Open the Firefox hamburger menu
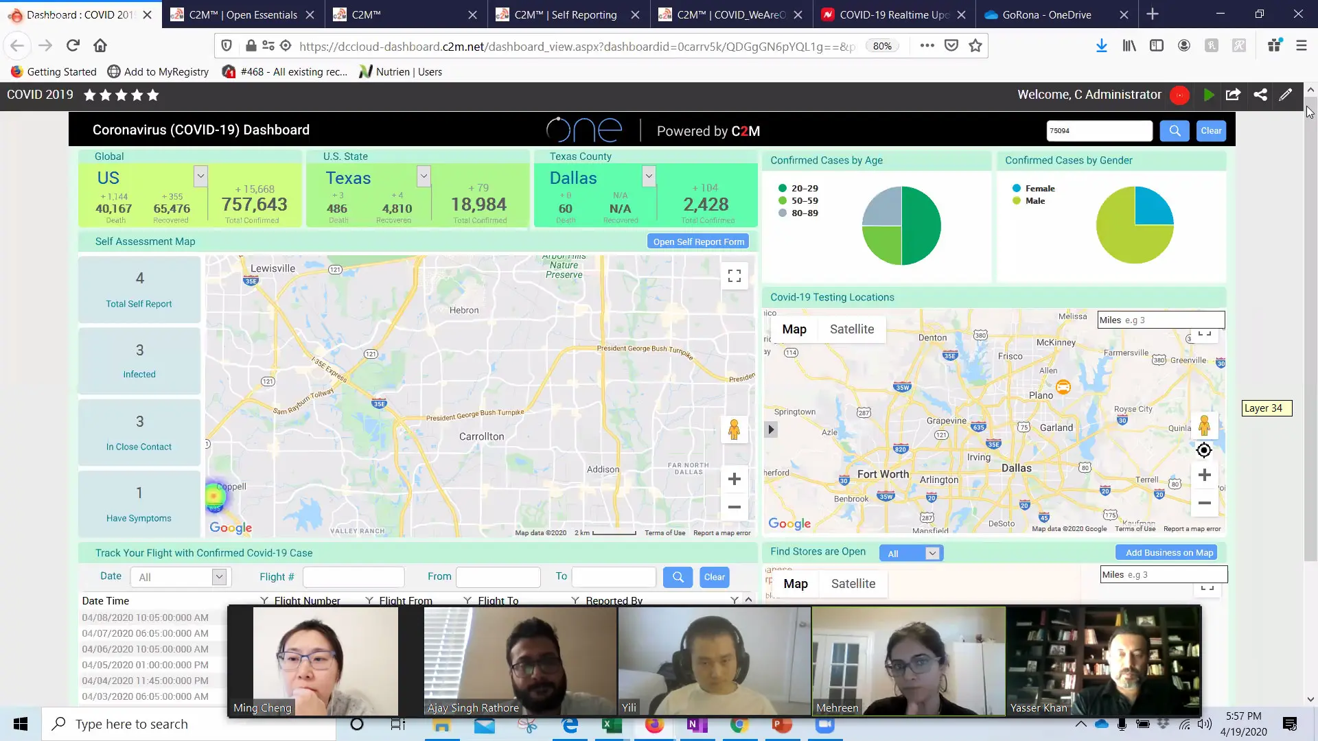Viewport: 1318px width, 741px height. [1300, 45]
